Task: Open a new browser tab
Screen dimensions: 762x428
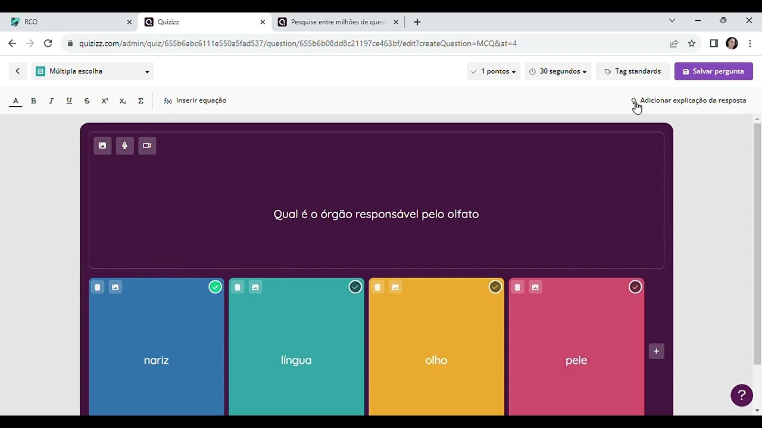Action: tap(417, 22)
